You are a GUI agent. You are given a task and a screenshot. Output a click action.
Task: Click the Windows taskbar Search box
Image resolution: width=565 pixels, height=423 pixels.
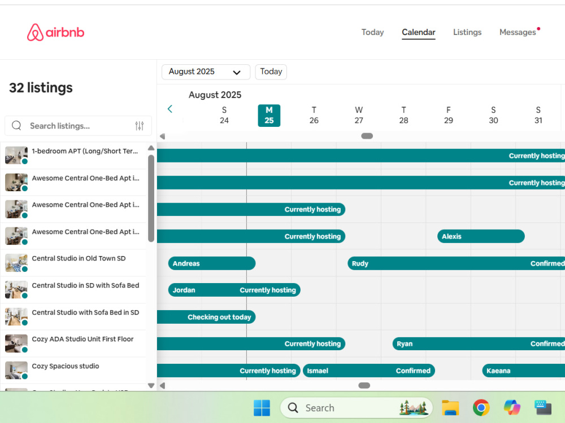(x=357, y=408)
